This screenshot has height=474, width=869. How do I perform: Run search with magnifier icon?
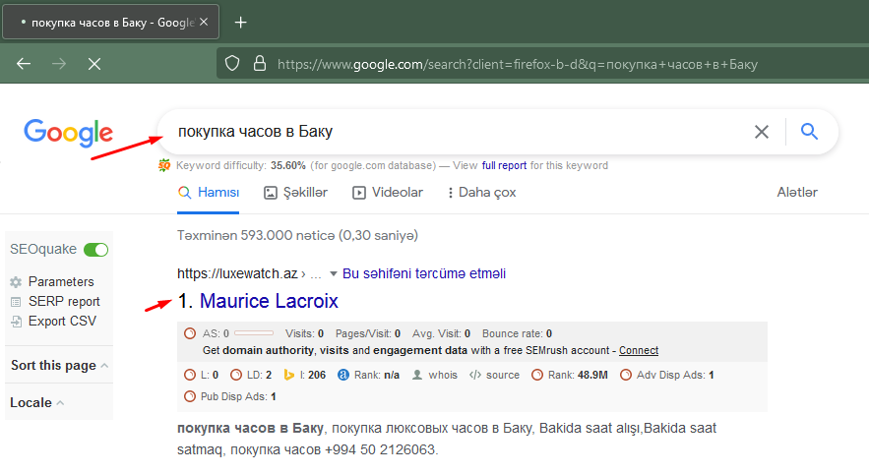(x=809, y=131)
